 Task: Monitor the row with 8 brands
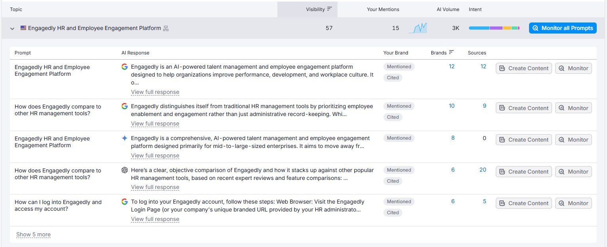point(573,140)
